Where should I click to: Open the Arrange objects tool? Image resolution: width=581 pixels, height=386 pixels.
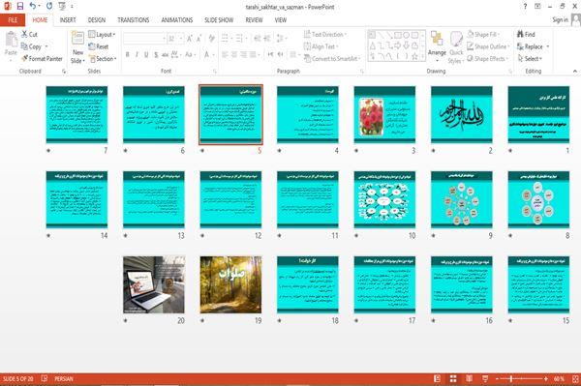437,47
